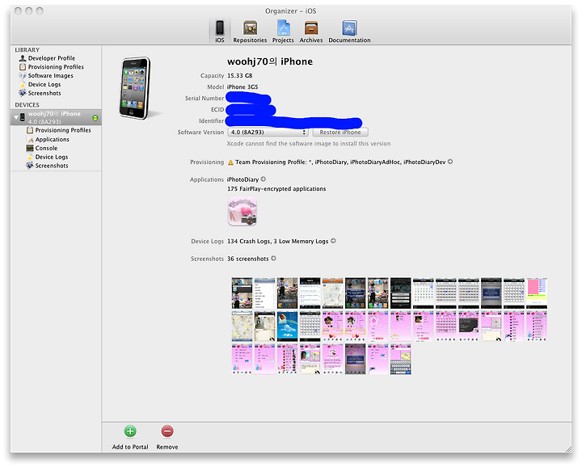
Task: Open the first pink screenshot in third row
Action: pyautogui.click(x=242, y=359)
